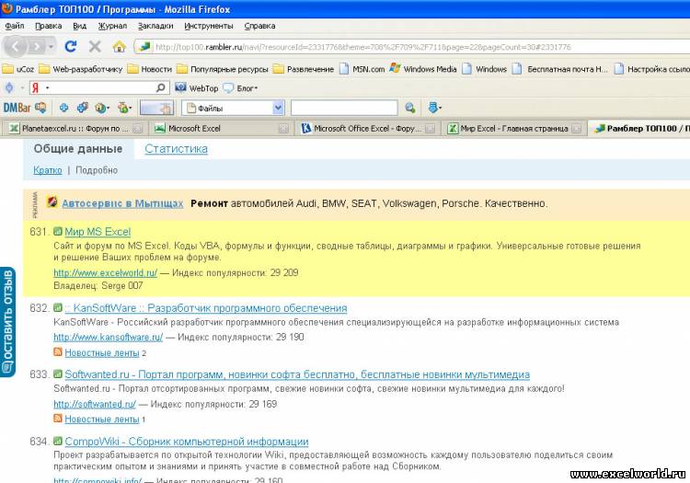Open the Вид menu
The image size is (690, 483).
tap(80, 26)
